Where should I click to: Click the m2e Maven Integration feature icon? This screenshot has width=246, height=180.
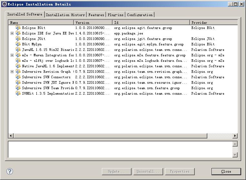click(18, 55)
